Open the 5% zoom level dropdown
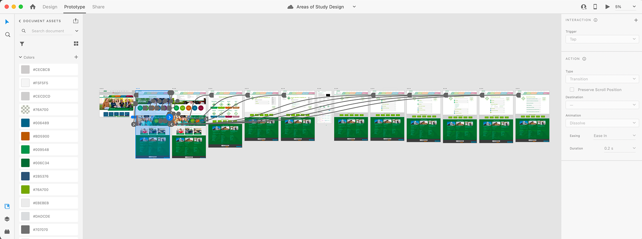Viewport: 642px width, 239px height. (x=626, y=7)
